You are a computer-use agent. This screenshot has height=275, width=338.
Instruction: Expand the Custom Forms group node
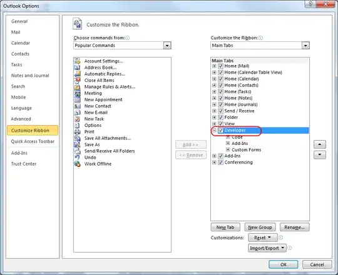(228, 149)
